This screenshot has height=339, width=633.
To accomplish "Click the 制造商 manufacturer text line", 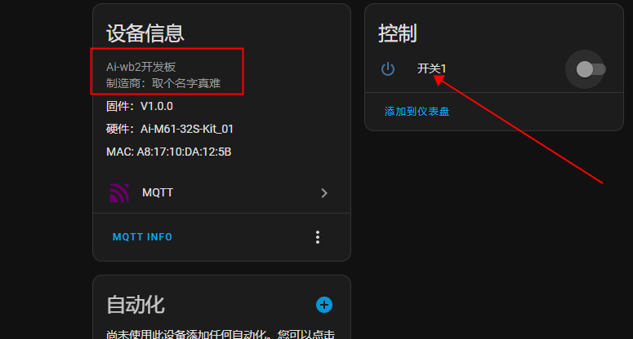I will [163, 83].
